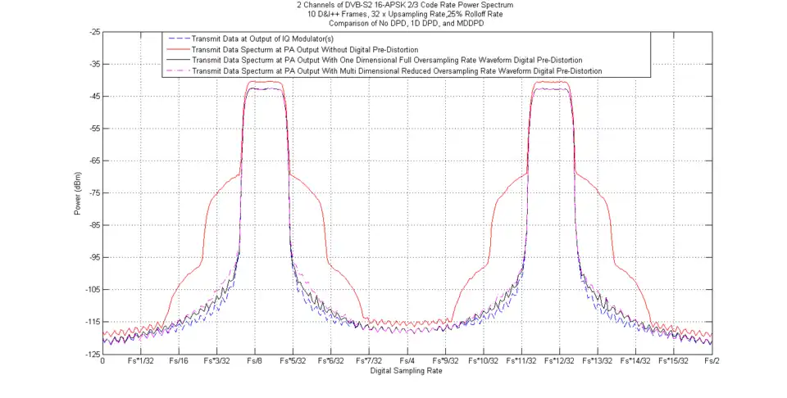The width and height of the screenshot is (787, 398).
Task: Click the 0 x-axis origin tick label
Action: click(x=102, y=361)
